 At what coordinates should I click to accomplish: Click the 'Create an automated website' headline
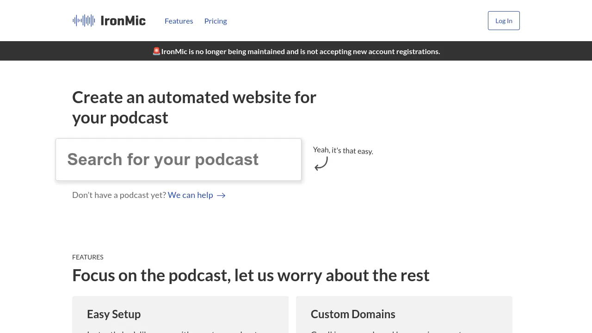[x=194, y=106]
